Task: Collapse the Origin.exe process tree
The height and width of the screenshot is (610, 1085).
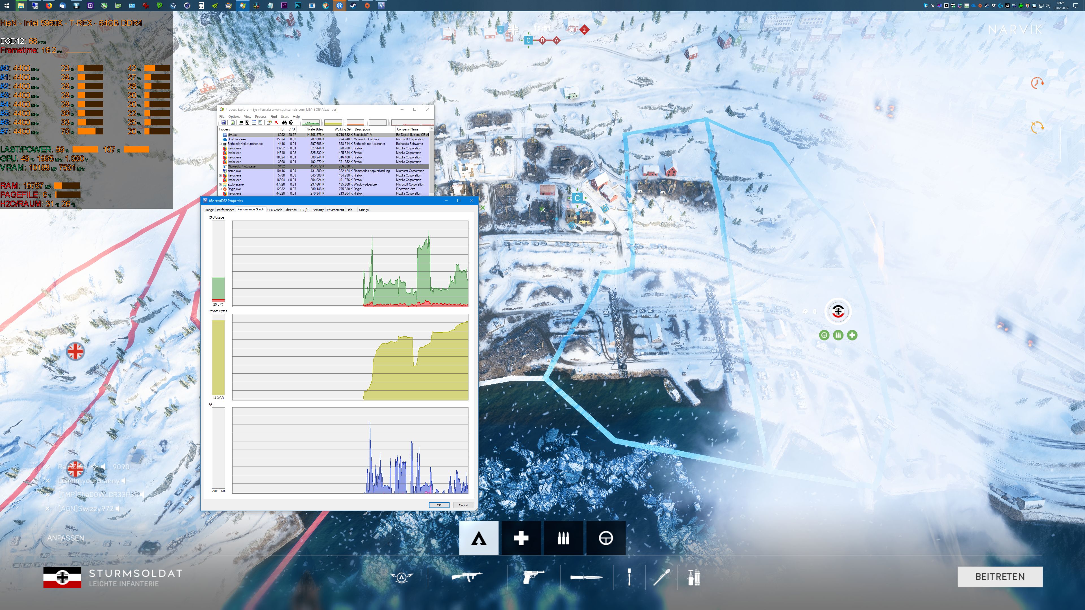Action: tap(220, 189)
